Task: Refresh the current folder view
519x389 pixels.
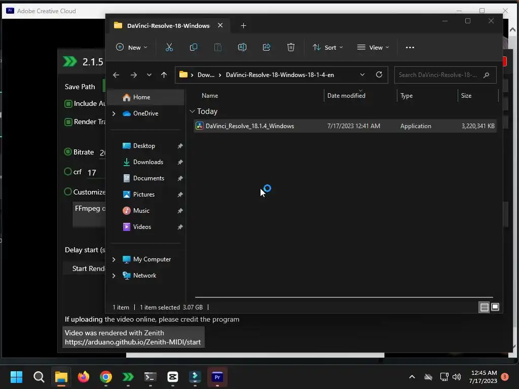Action: pos(379,74)
